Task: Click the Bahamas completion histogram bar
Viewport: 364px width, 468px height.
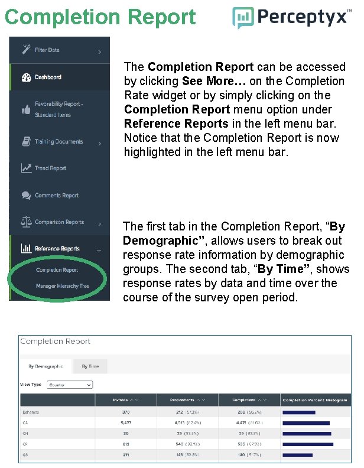Action: [x=299, y=412]
